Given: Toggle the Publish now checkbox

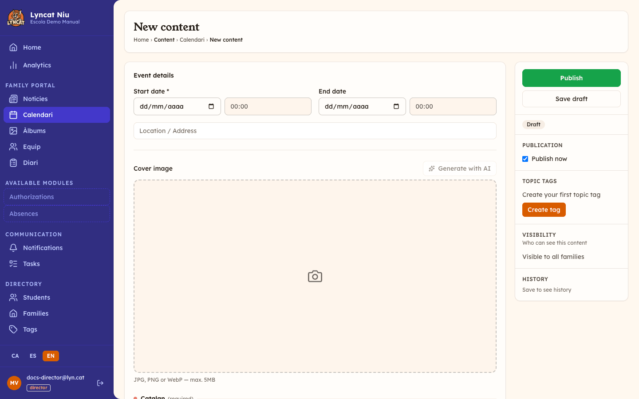Looking at the screenshot, I should coord(525,159).
